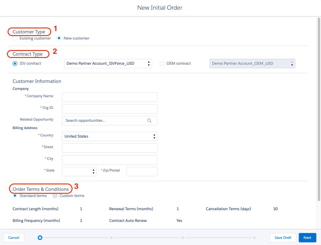The image size is (321, 245).
Task: Click the second step dot in progress bar
Action: click(x=111, y=238)
